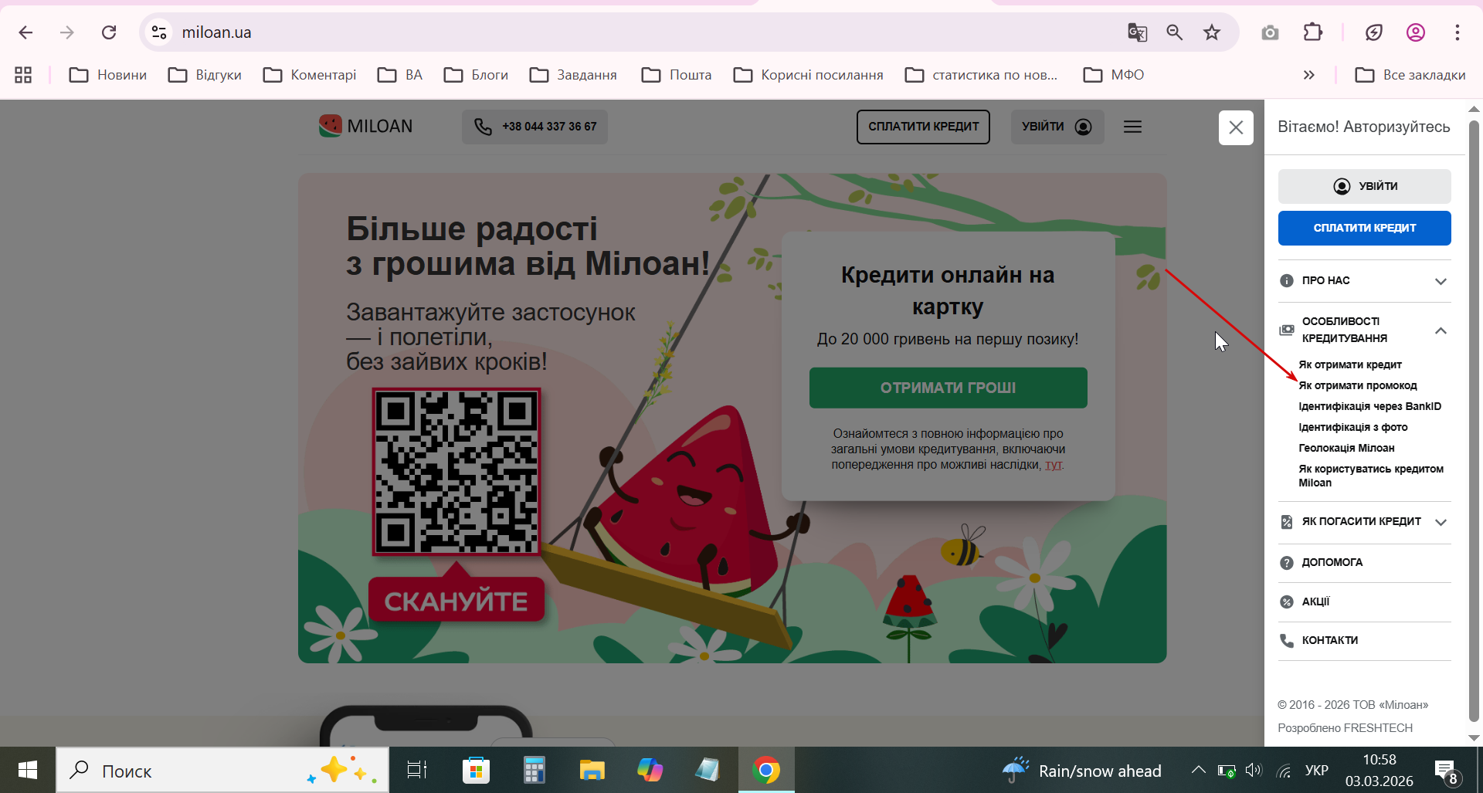This screenshot has height=793, width=1483.
Task: Open Ідентифікація через BankID menu item
Action: click(x=1370, y=406)
